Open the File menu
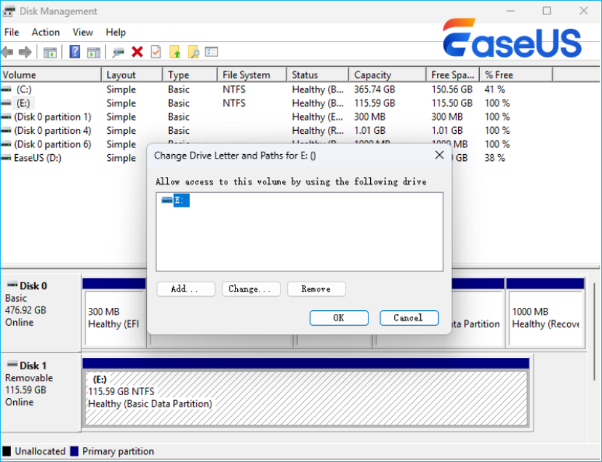 pos(11,33)
